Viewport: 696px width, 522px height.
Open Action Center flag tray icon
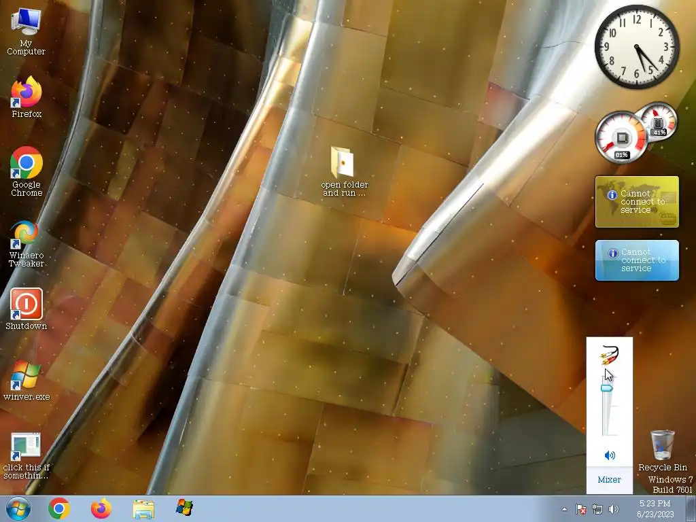pyautogui.click(x=581, y=509)
